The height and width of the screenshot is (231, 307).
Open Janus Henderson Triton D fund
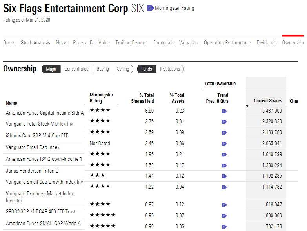(32, 171)
